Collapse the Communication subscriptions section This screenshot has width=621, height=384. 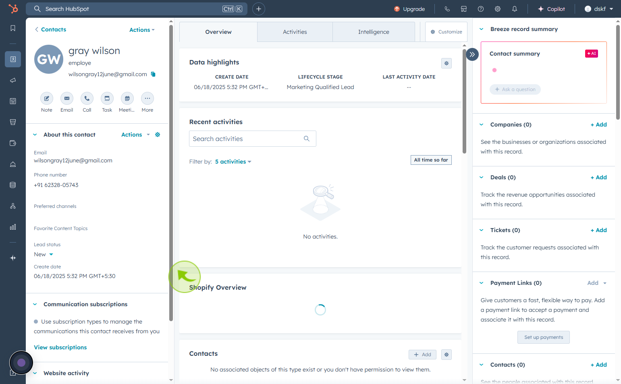[35, 304]
